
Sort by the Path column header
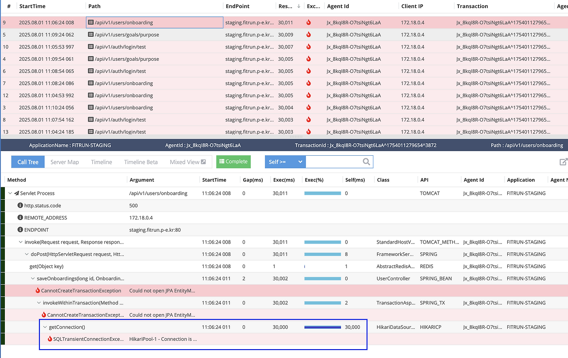(95, 6)
